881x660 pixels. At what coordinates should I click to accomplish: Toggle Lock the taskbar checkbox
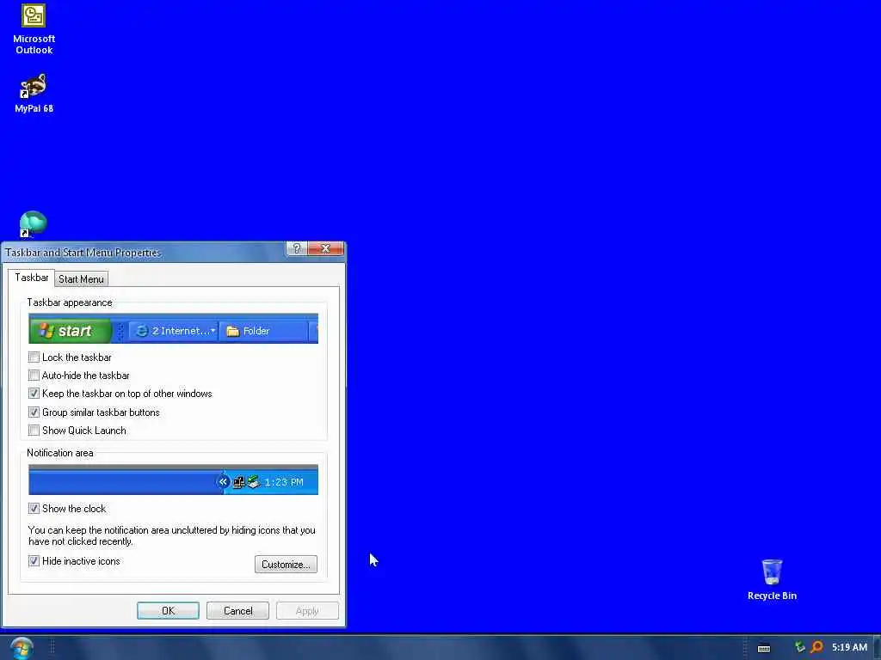34,357
